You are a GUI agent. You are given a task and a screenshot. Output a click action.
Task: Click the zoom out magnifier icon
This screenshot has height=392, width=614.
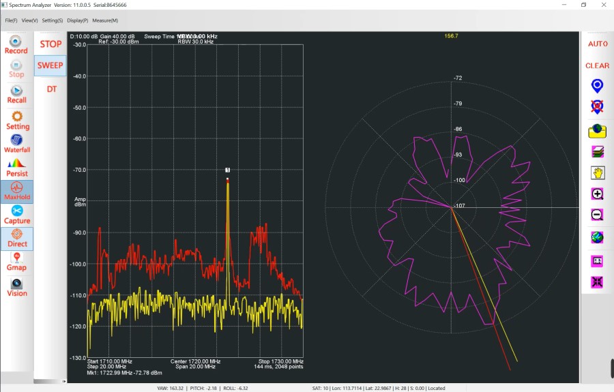(597, 215)
